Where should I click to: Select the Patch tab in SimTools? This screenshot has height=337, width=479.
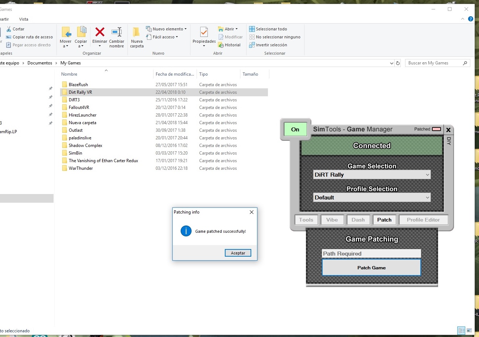(x=385, y=220)
